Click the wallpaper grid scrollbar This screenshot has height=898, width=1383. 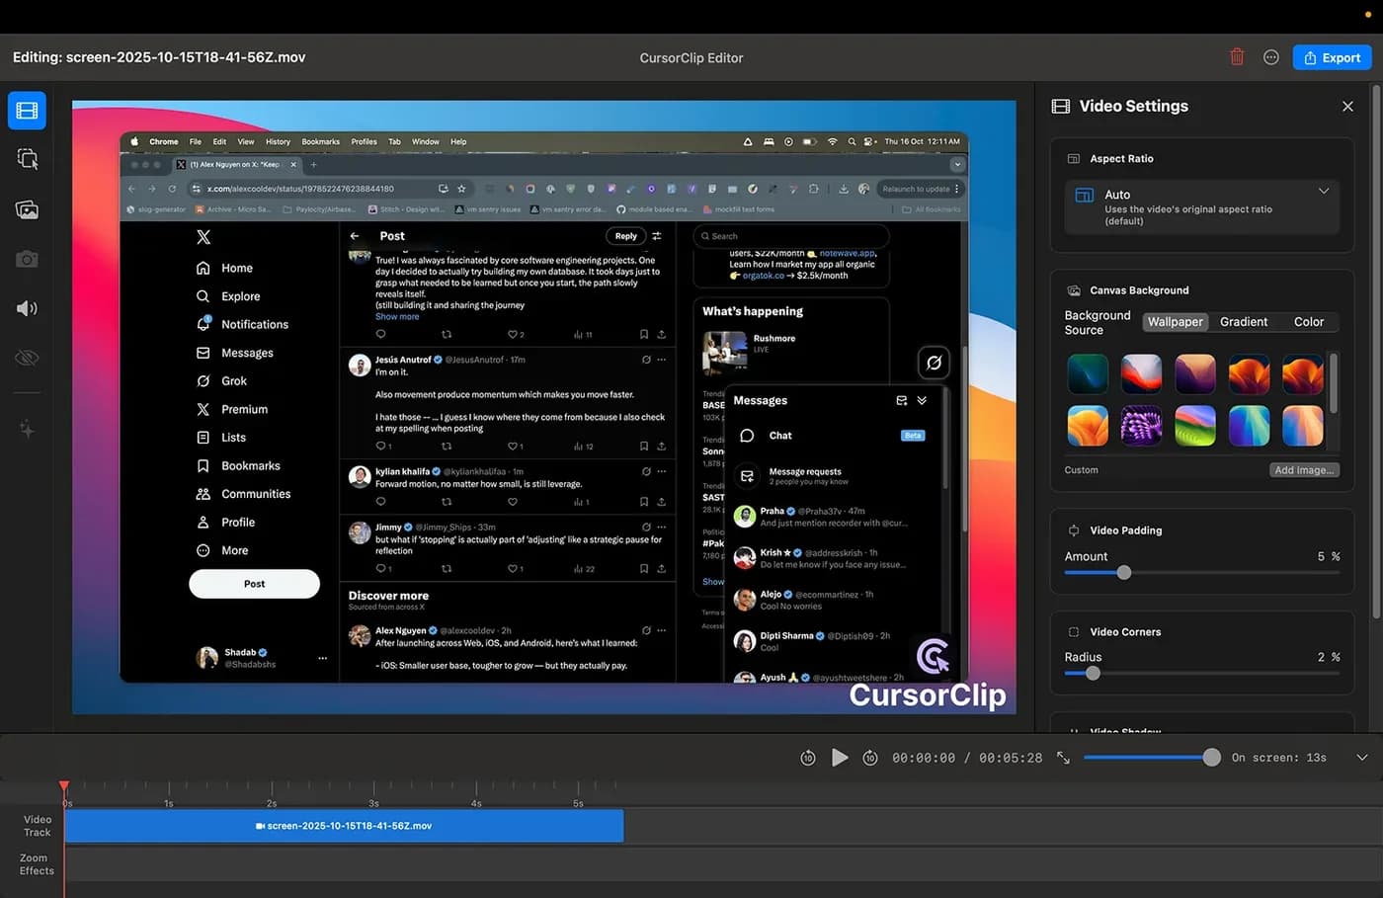[x=1333, y=383]
